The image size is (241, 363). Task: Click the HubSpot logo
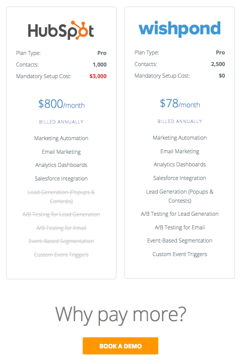coord(61,30)
